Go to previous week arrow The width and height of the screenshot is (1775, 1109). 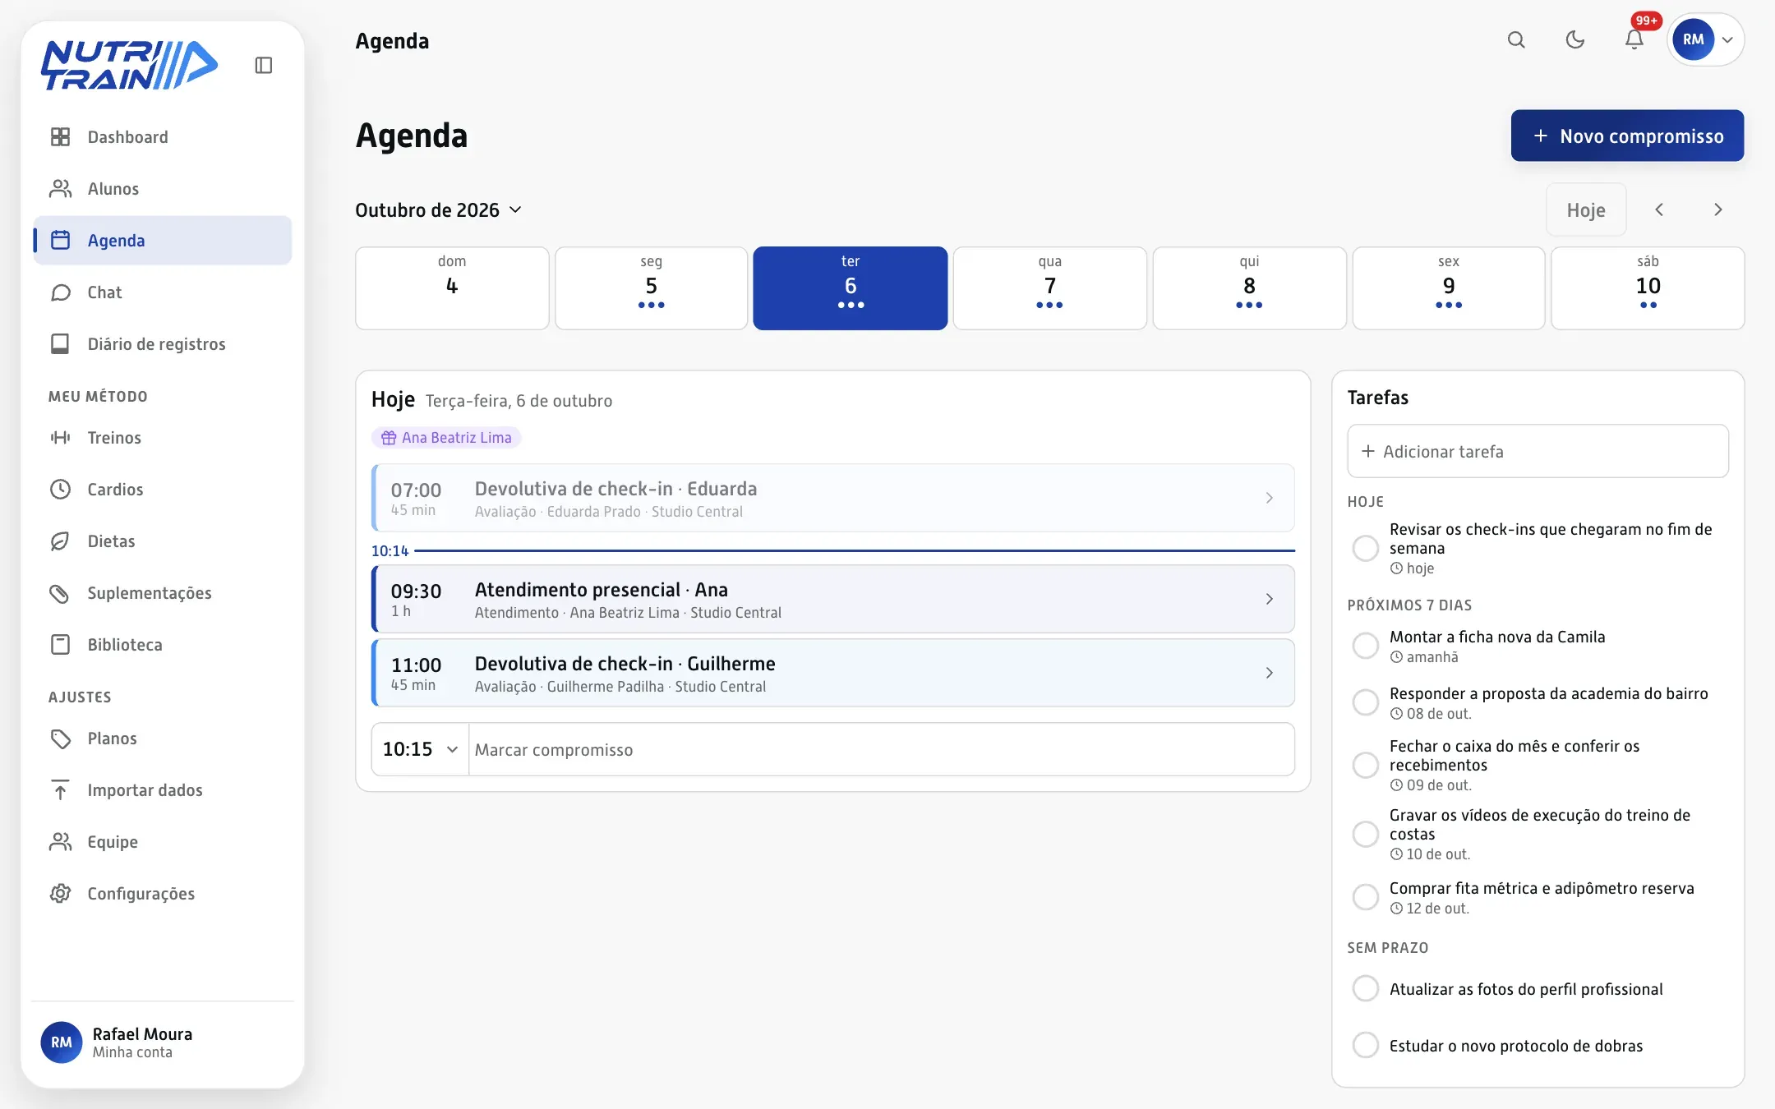pos(1659,209)
